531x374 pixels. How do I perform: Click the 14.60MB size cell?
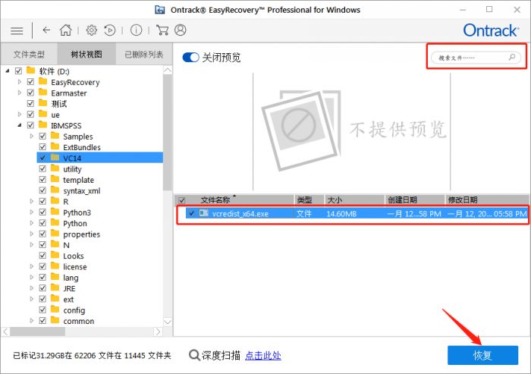[341, 214]
